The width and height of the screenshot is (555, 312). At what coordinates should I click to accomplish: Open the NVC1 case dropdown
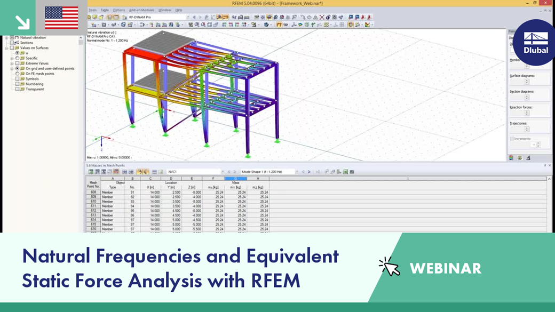click(x=223, y=172)
